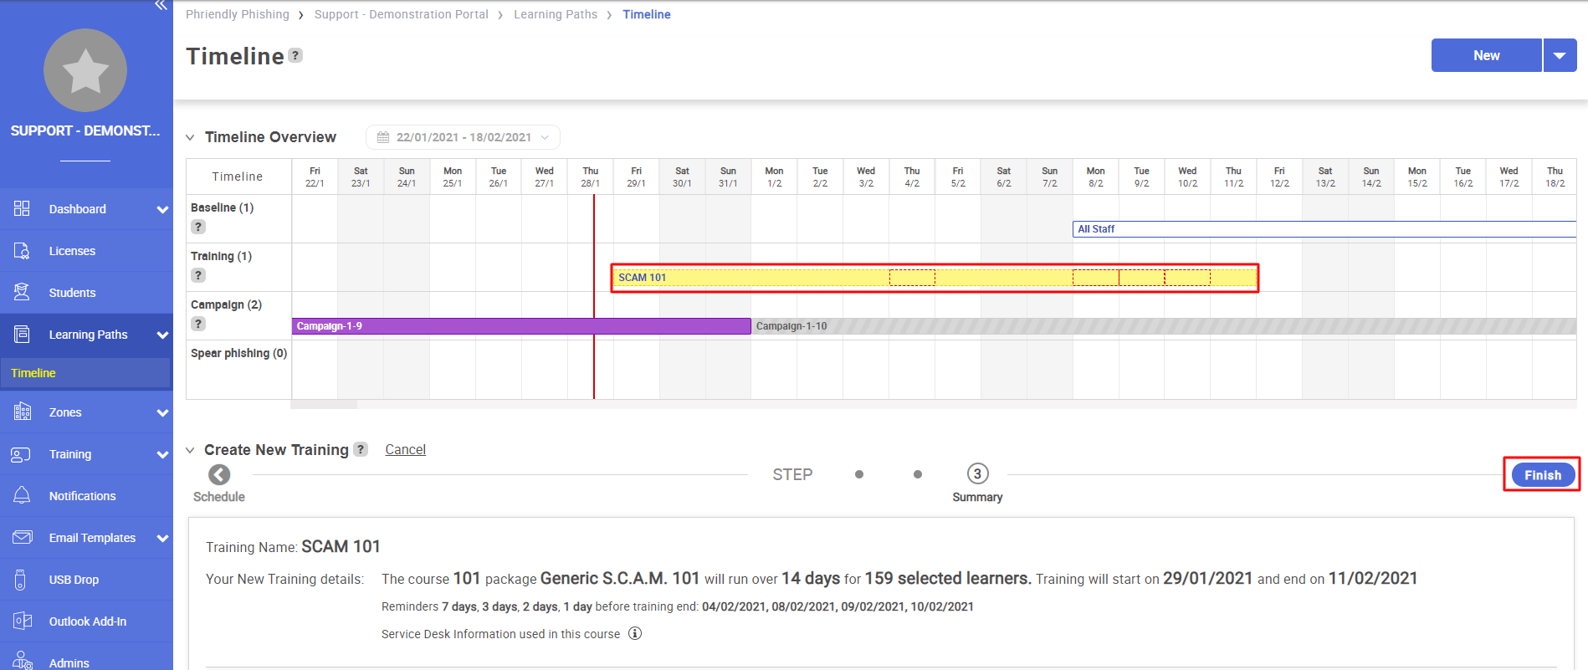This screenshot has height=670, width=1588.
Task: Open Outlook Add-In in the sidebar
Action: (86, 621)
